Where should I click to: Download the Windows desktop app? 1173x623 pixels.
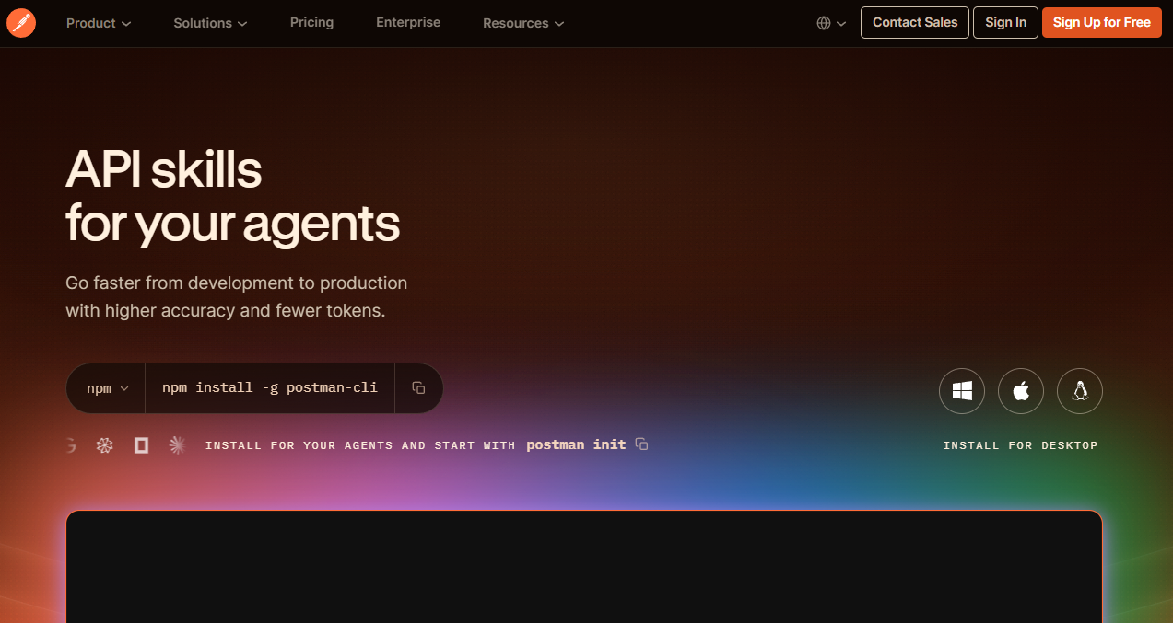962,391
